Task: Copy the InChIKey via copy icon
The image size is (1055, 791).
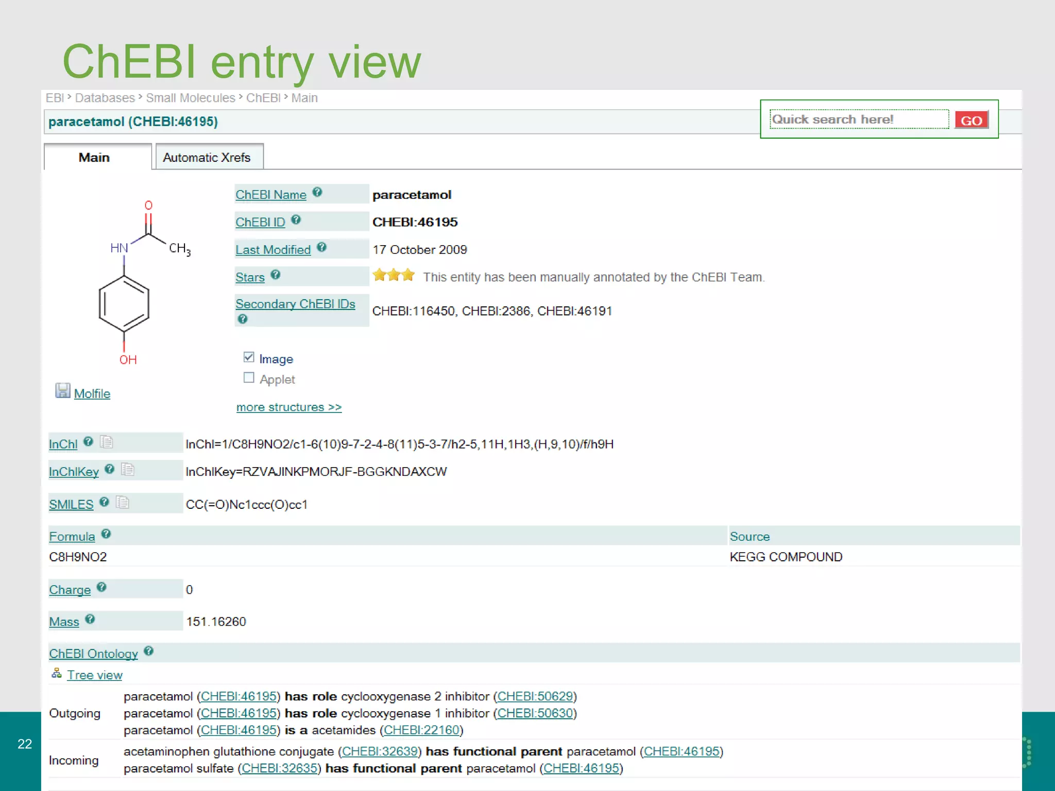Action: (x=128, y=469)
